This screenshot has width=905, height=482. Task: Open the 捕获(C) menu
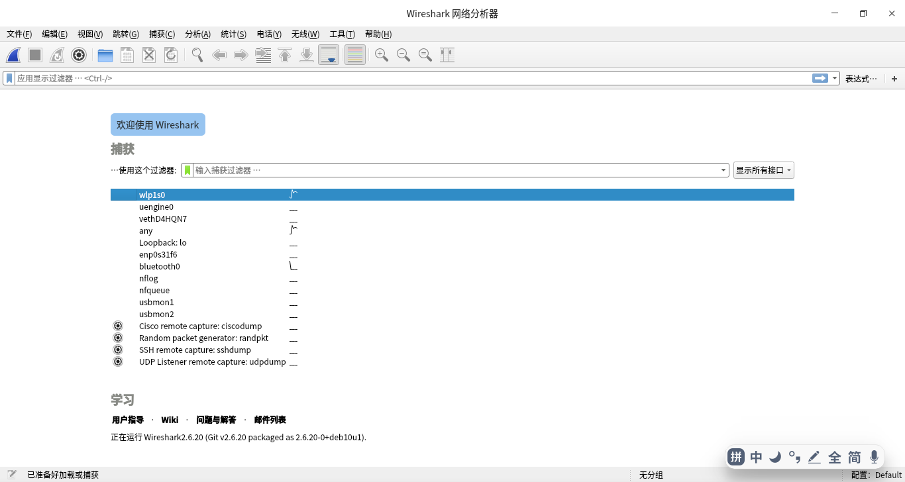[x=162, y=34]
